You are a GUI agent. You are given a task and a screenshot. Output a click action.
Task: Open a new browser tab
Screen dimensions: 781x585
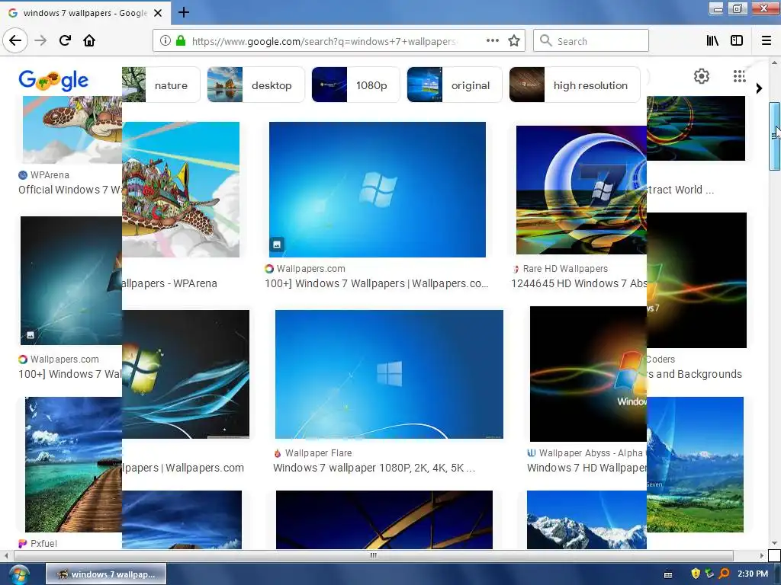pyautogui.click(x=183, y=12)
